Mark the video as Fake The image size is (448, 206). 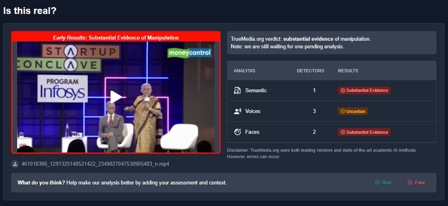pos(416,182)
